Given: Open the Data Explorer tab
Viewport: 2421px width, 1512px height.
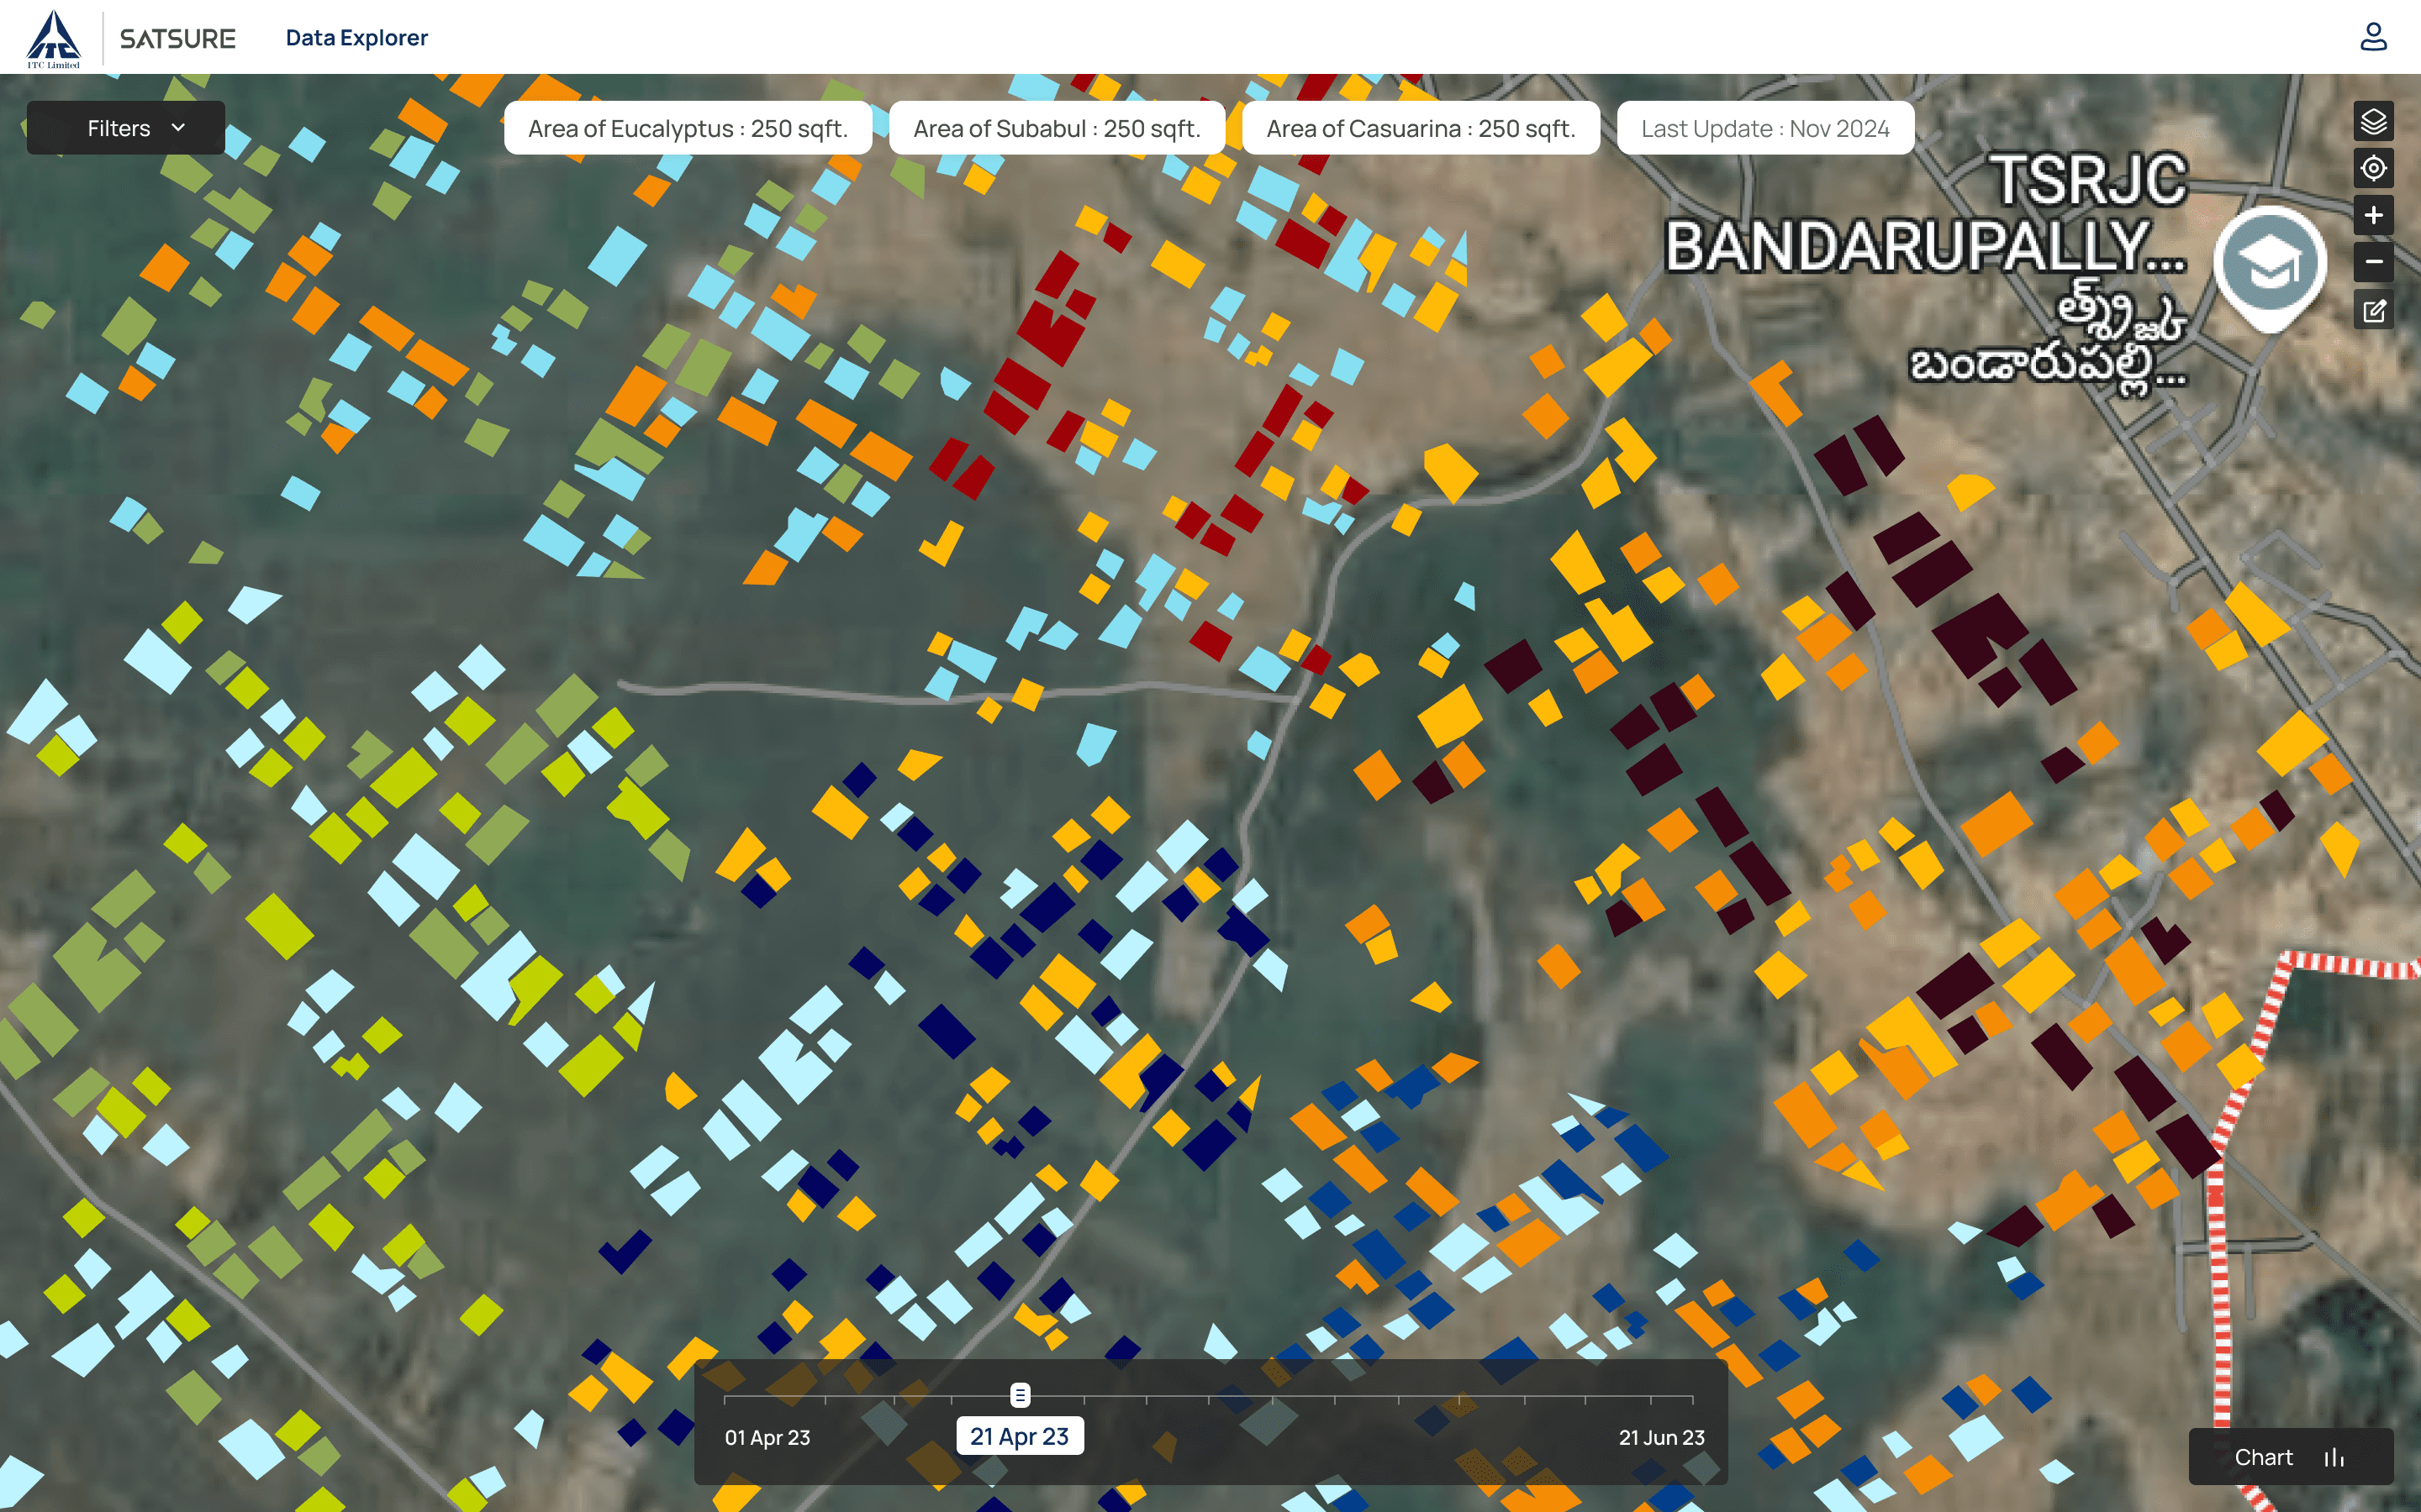Looking at the screenshot, I should (356, 38).
